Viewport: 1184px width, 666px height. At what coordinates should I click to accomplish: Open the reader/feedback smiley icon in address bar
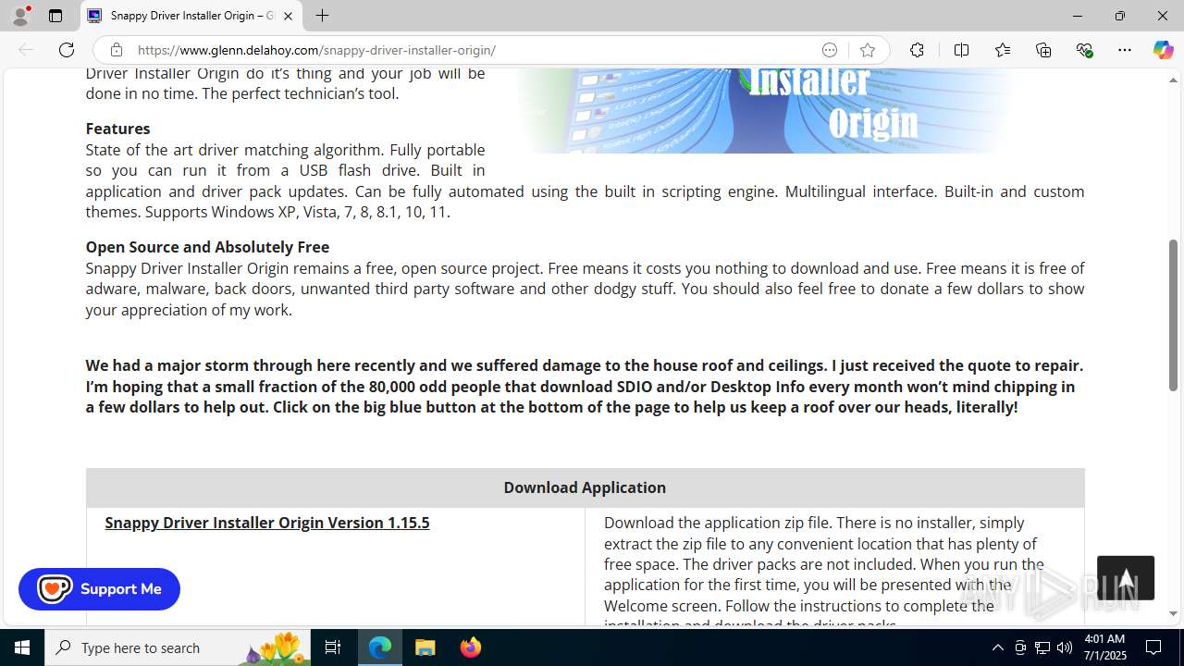click(x=830, y=50)
